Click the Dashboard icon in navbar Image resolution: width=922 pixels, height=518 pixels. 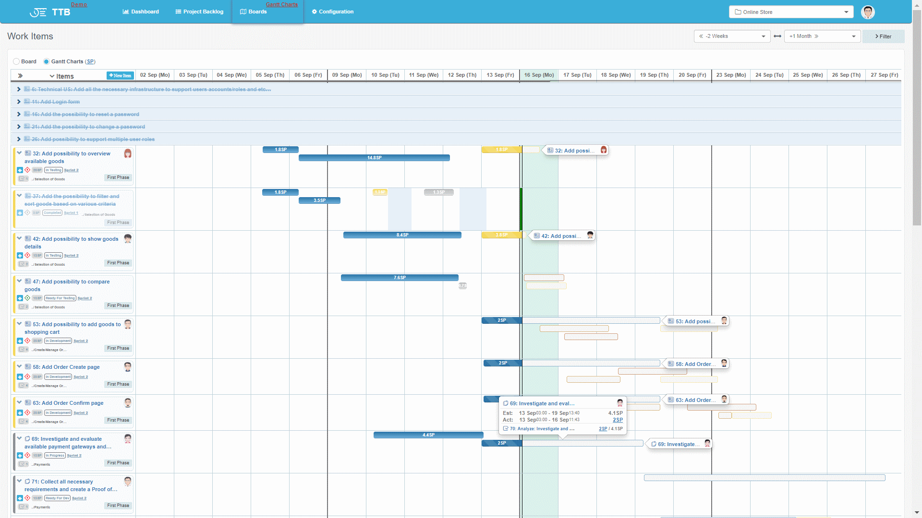tap(125, 12)
